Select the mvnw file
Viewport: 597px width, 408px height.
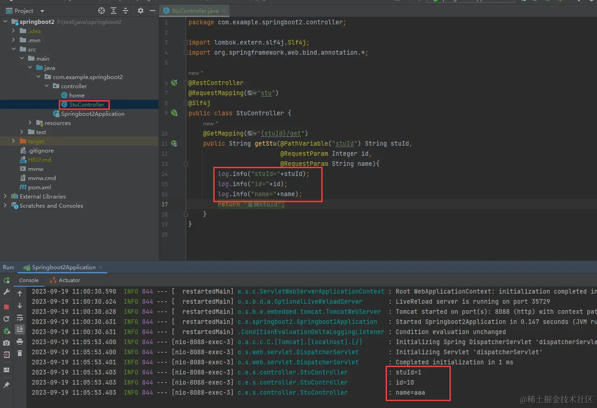(32, 169)
